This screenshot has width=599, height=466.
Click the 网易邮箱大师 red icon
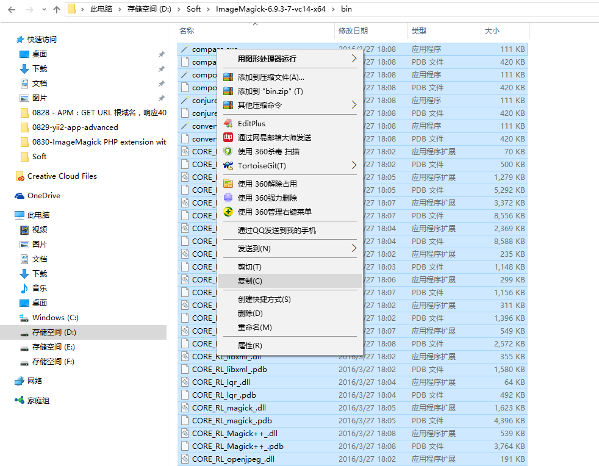[x=228, y=137]
